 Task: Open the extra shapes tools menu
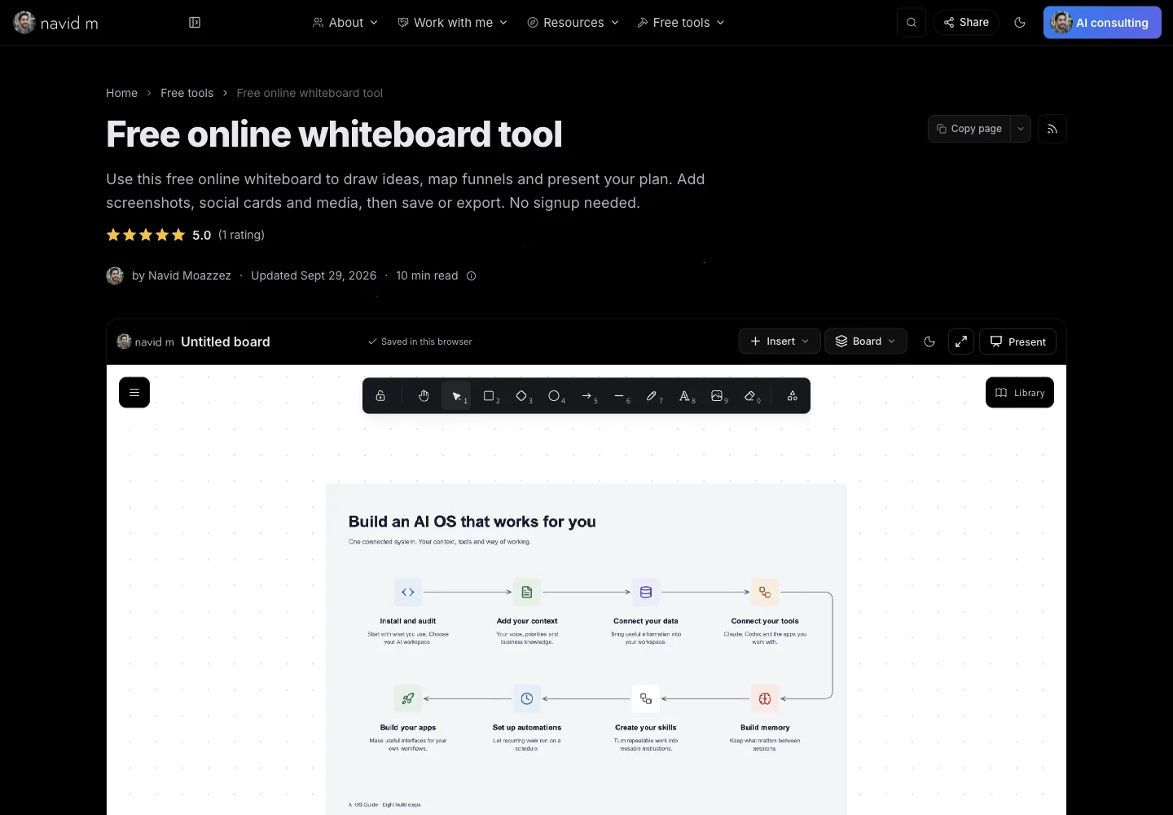click(792, 396)
